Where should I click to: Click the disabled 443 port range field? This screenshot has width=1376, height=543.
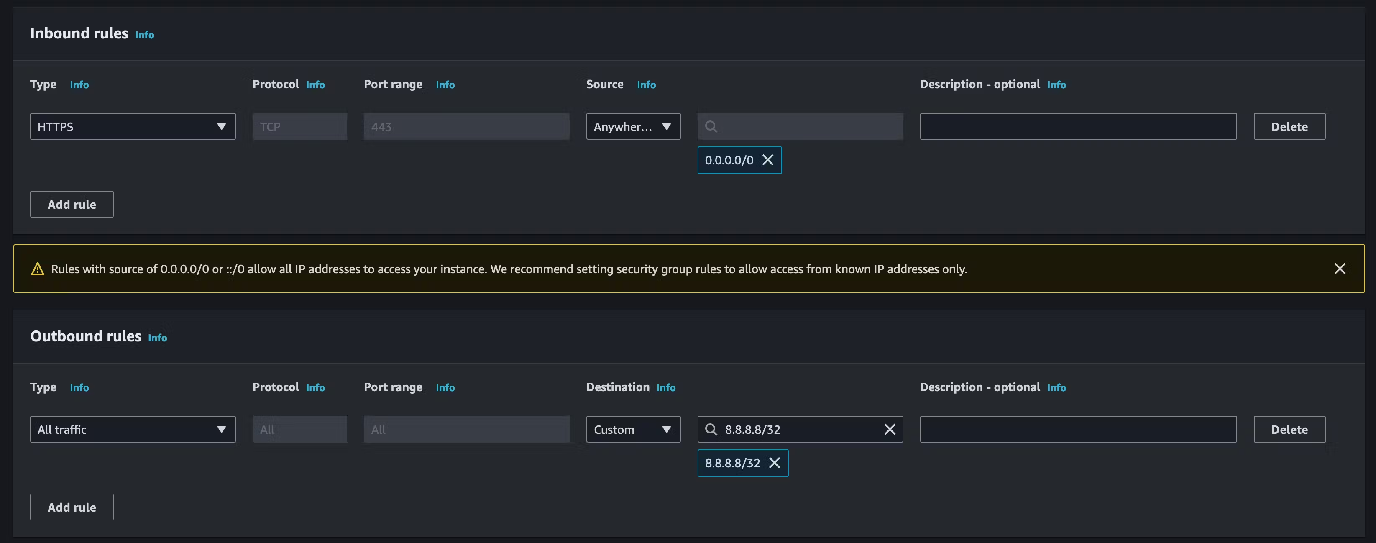click(466, 126)
